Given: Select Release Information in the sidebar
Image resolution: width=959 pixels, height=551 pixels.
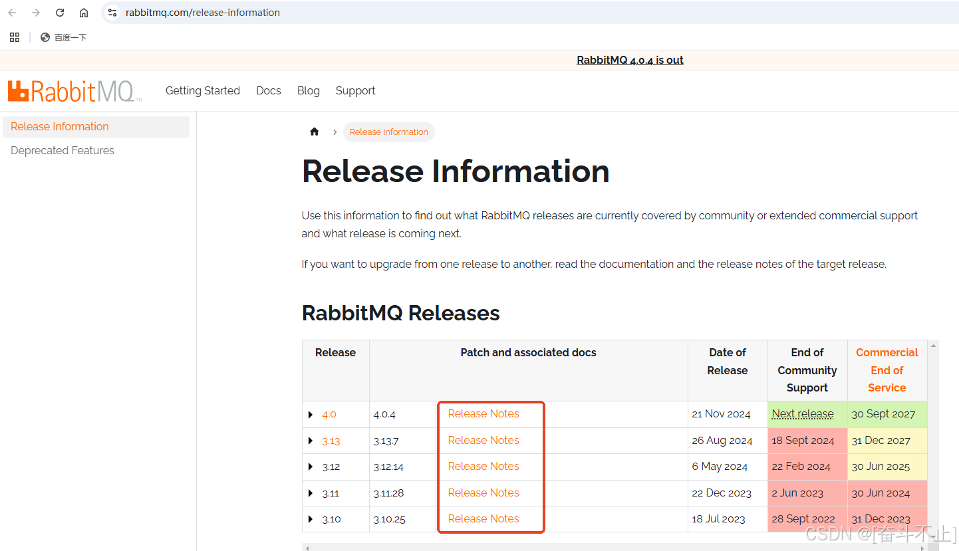Looking at the screenshot, I should point(96,126).
